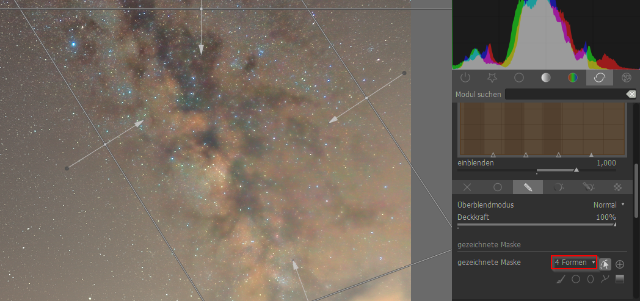This screenshot has width=640, height=301.
Task: Add a circle shape to the mask
Action: [576, 280]
